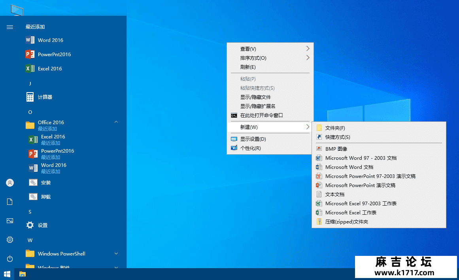Open the Pictures icon in Start rail
The width and height of the screenshot is (459, 280).
(9, 221)
